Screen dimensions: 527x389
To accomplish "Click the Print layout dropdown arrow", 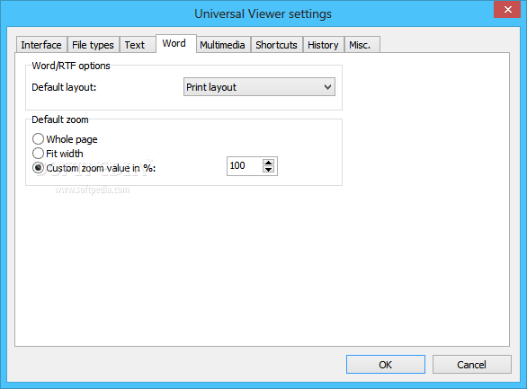I will coord(327,87).
